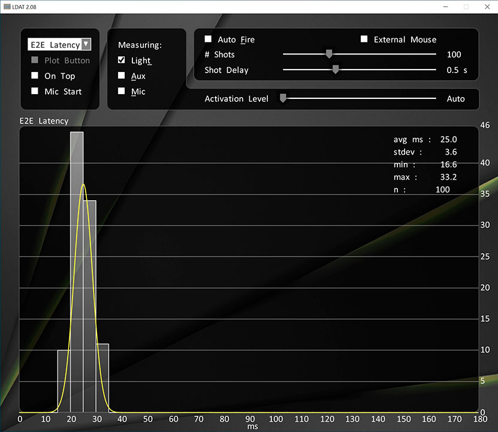Toggle the Plot Button checkbox
The height and width of the screenshot is (432, 498).
(35, 60)
